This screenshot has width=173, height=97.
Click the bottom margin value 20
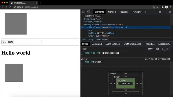[x=125, y=93]
